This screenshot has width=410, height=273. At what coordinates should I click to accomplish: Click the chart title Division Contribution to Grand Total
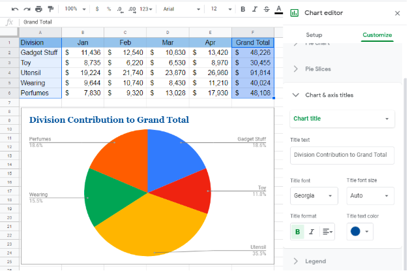pos(109,120)
